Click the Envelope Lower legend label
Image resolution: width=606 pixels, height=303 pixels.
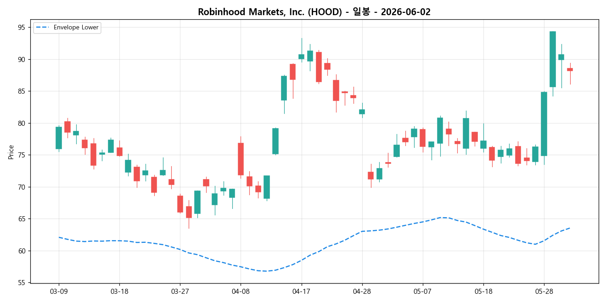click(x=76, y=28)
